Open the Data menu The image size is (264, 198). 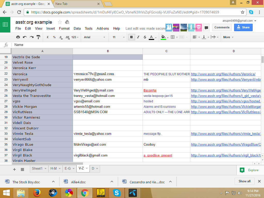point(77,28)
